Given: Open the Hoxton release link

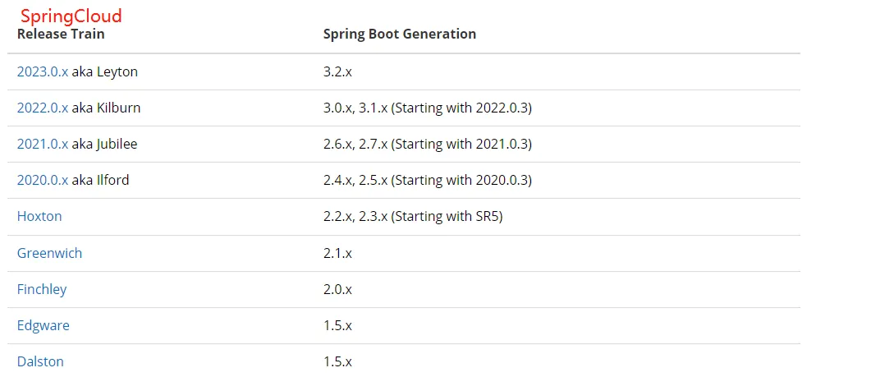Looking at the screenshot, I should (x=39, y=217).
